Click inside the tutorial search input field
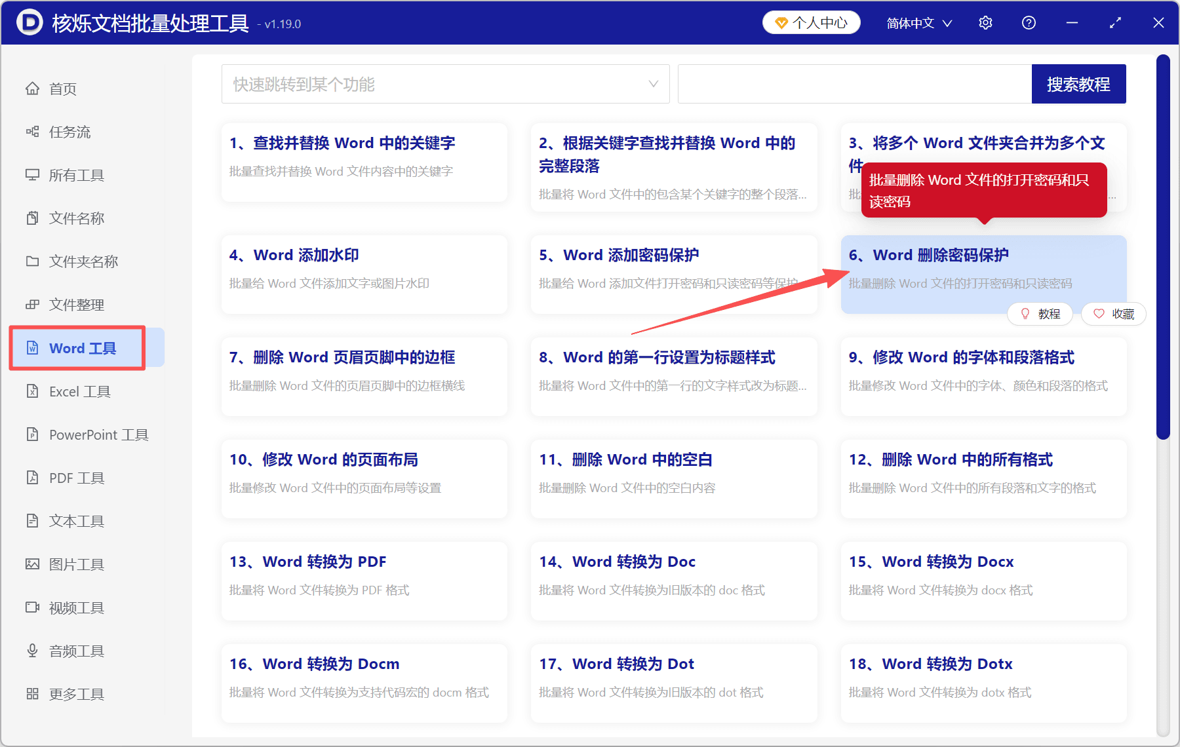Screen dimensions: 1180x747 [x=852, y=84]
